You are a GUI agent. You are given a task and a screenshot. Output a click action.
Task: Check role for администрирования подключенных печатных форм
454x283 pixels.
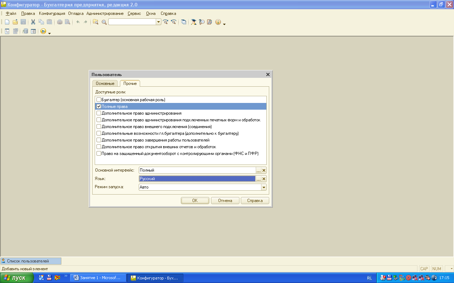click(99, 120)
